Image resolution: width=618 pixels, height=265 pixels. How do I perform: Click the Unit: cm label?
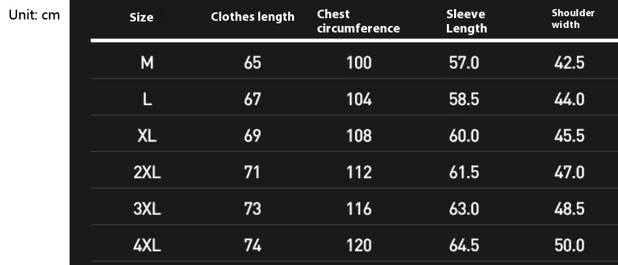coord(34,15)
